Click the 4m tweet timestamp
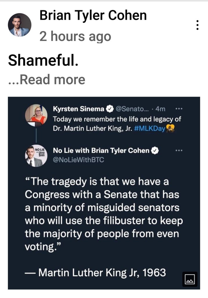The width and height of the screenshot is (208, 298). [x=160, y=109]
